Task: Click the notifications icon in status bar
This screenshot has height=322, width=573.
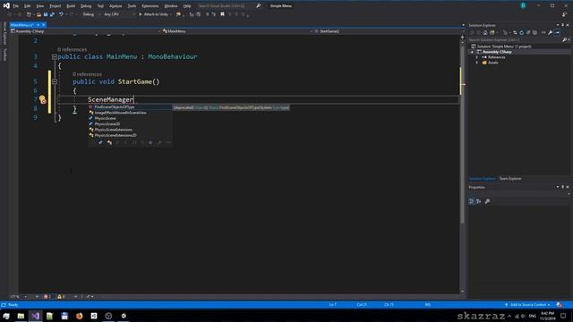Action: pyautogui.click(x=559, y=304)
